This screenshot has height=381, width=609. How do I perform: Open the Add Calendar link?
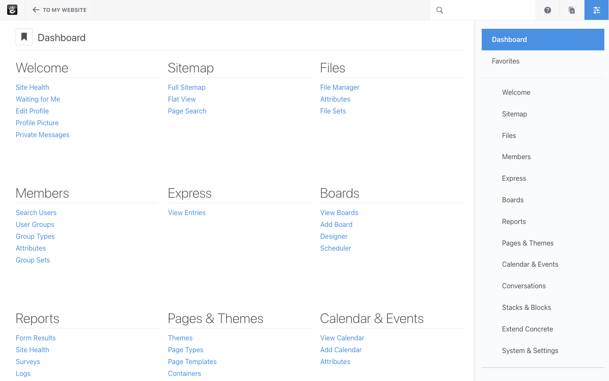[x=341, y=350]
